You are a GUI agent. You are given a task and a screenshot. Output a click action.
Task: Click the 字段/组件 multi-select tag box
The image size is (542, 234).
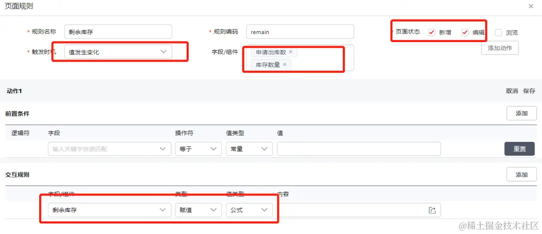pos(300,58)
